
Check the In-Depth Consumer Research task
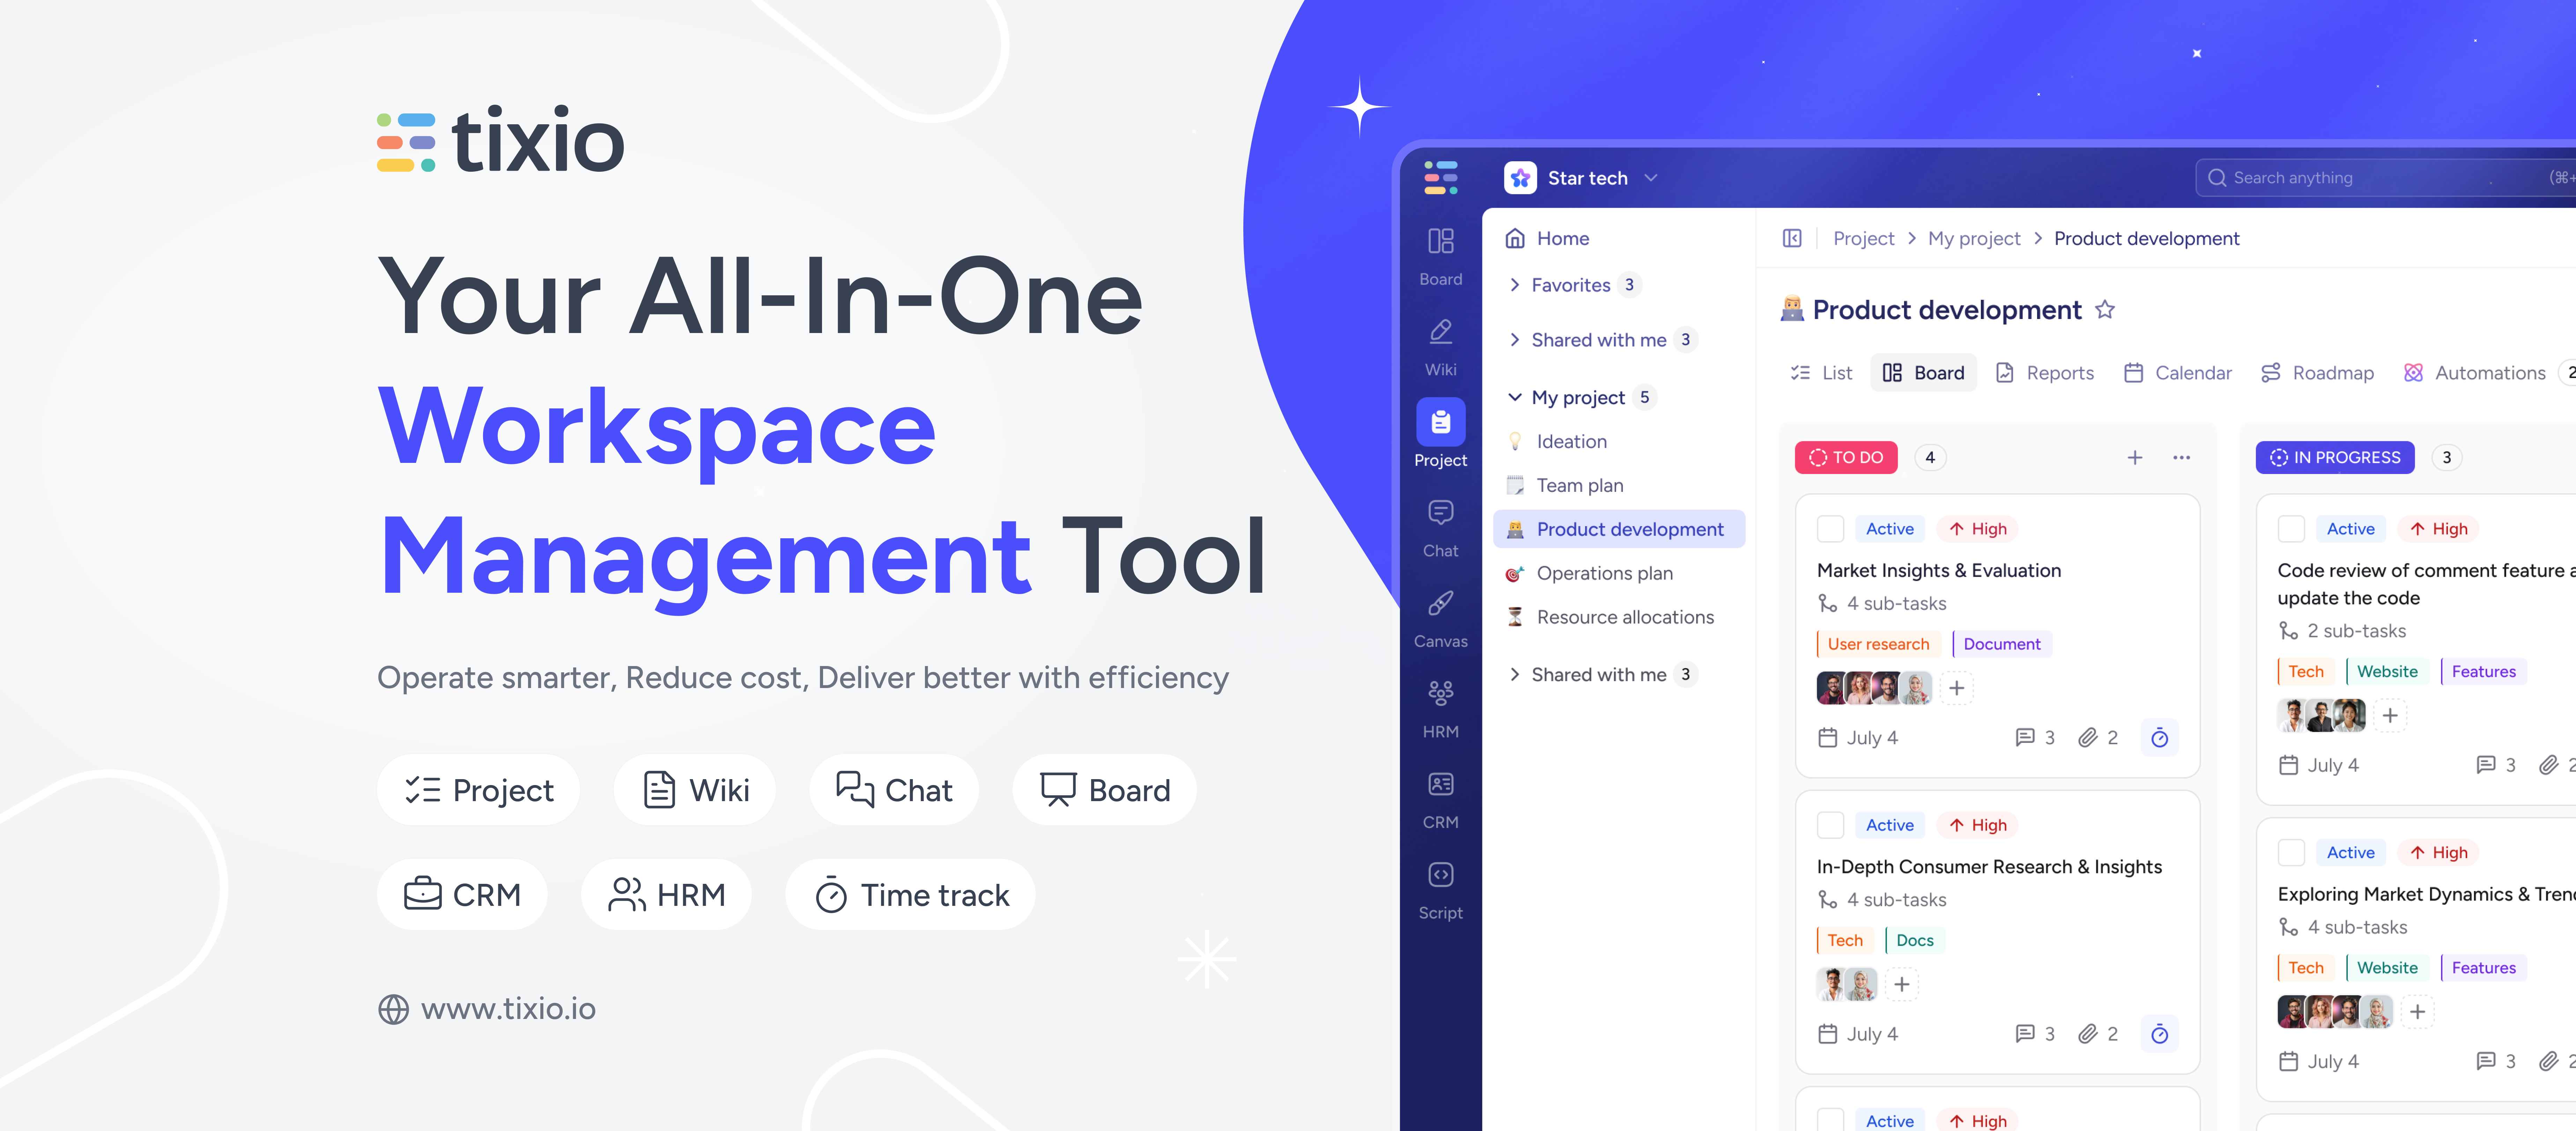coord(1830,825)
